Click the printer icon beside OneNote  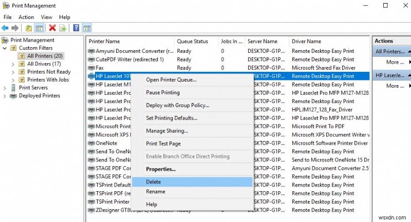coord(91,143)
